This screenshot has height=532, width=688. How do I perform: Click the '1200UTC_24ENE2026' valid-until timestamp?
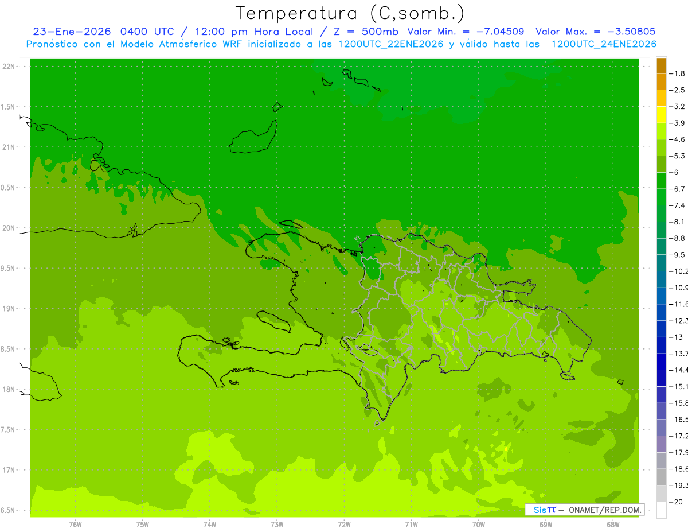pos(604,44)
